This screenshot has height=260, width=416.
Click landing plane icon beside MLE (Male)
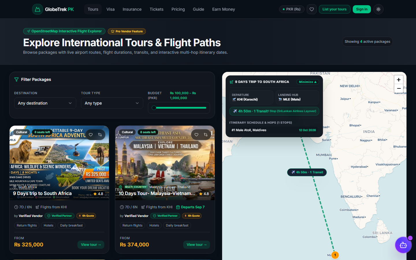(x=280, y=99)
